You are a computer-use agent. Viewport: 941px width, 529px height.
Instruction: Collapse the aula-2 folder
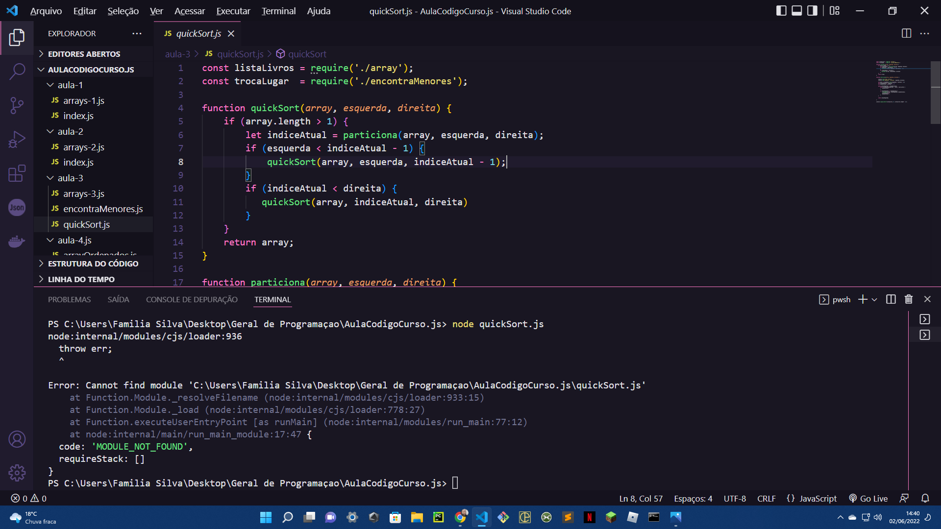coord(93,131)
